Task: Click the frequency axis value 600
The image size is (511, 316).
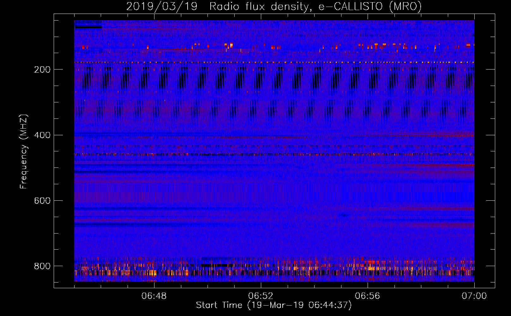Action: click(x=42, y=201)
